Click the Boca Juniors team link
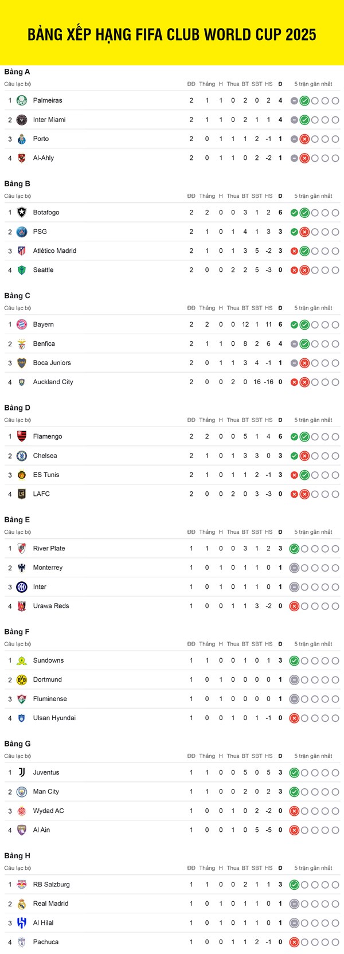This screenshot has height=954, width=344. (52, 363)
